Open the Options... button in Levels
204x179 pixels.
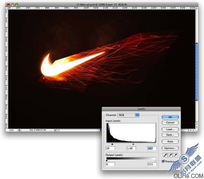click(170, 148)
